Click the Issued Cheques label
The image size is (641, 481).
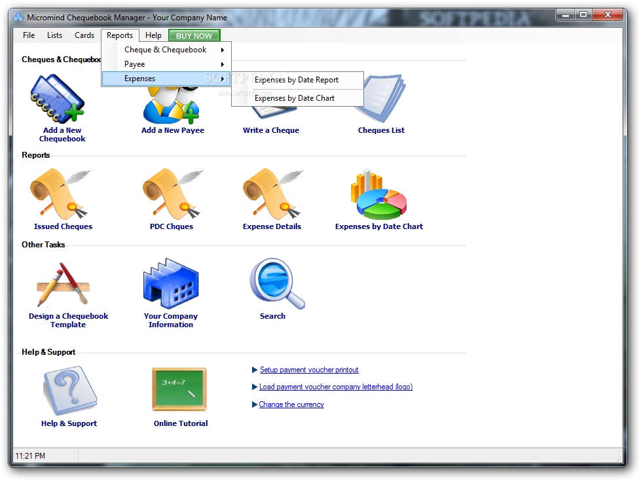pos(63,226)
